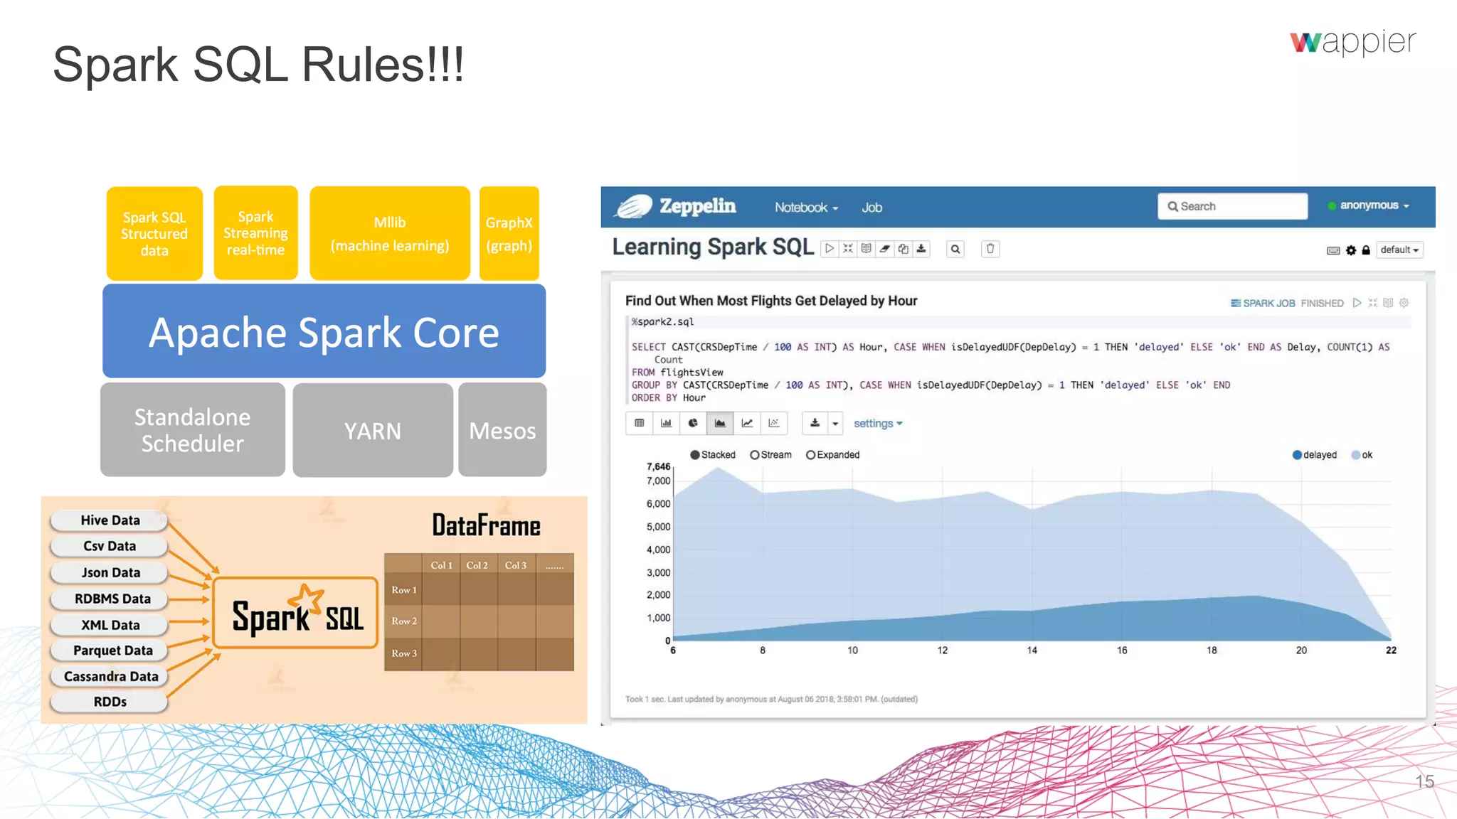1457x819 pixels.
Task: Click the Mllib machine learning block
Action: click(390, 234)
